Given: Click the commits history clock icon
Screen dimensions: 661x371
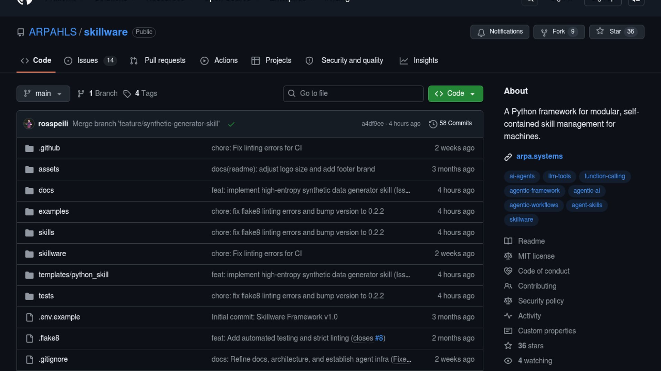Looking at the screenshot, I should pyautogui.click(x=433, y=124).
